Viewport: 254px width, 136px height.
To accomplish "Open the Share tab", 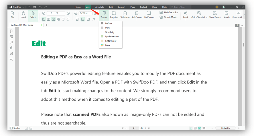I will (155, 7).
